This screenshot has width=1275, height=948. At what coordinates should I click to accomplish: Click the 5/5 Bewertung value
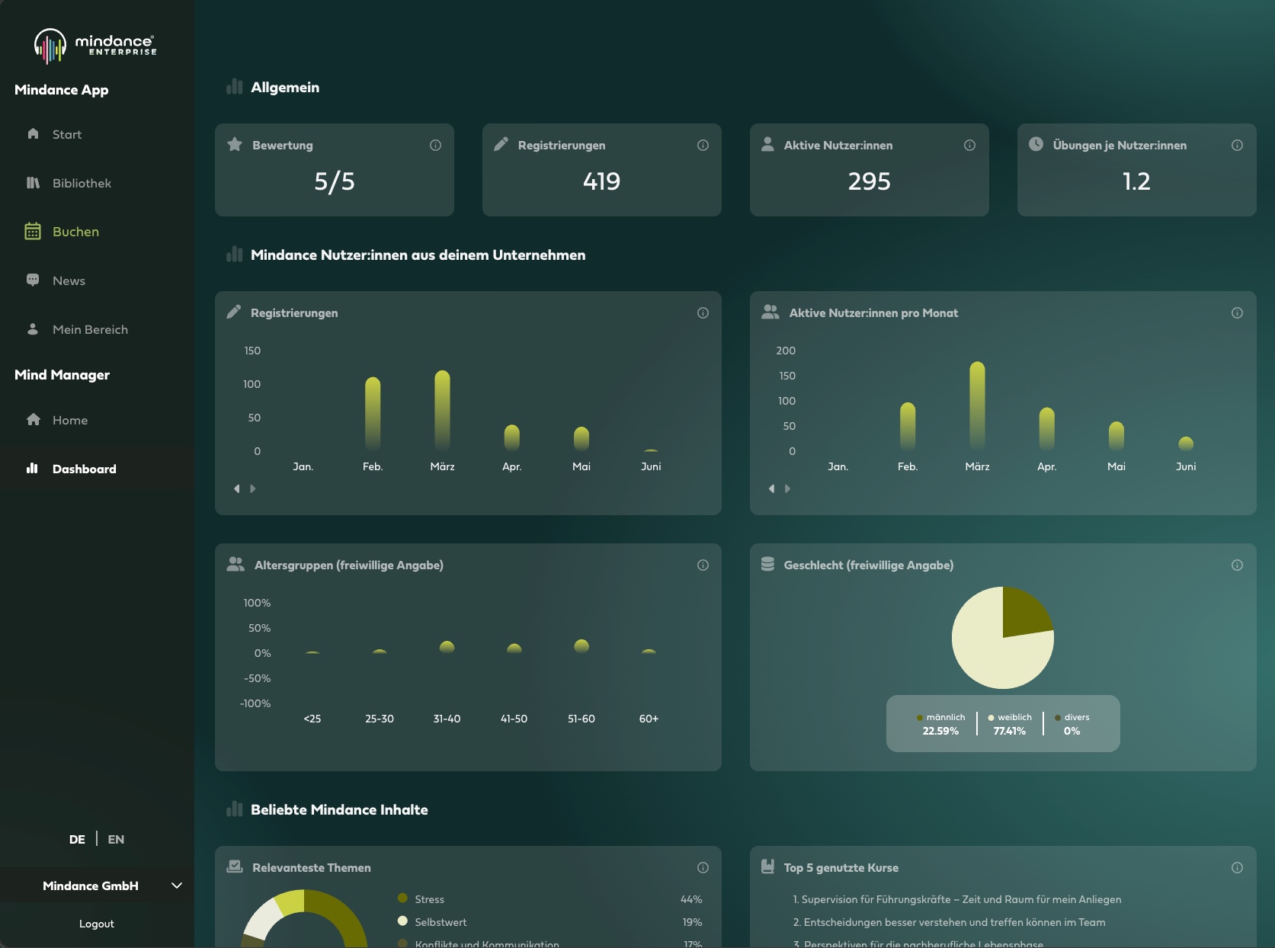click(x=335, y=181)
